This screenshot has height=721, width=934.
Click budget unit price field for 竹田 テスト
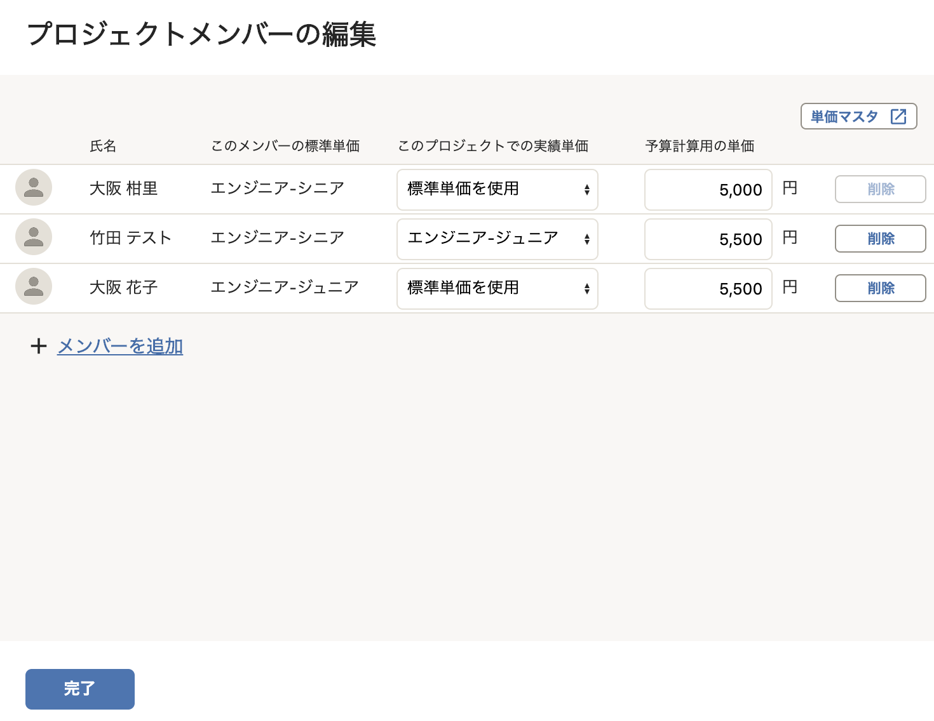click(708, 239)
